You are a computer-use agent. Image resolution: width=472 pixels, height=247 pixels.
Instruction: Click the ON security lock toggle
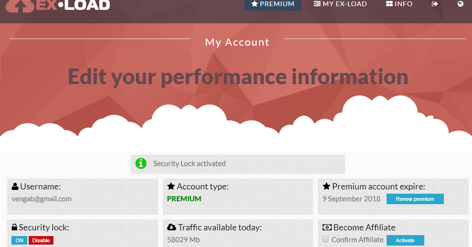tap(20, 240)
